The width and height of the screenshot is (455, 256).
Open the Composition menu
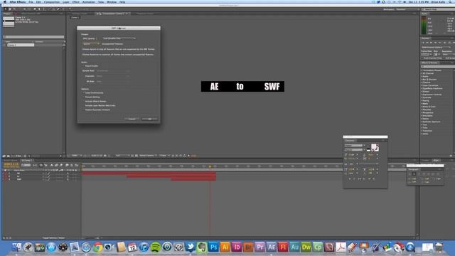(52, 2)
